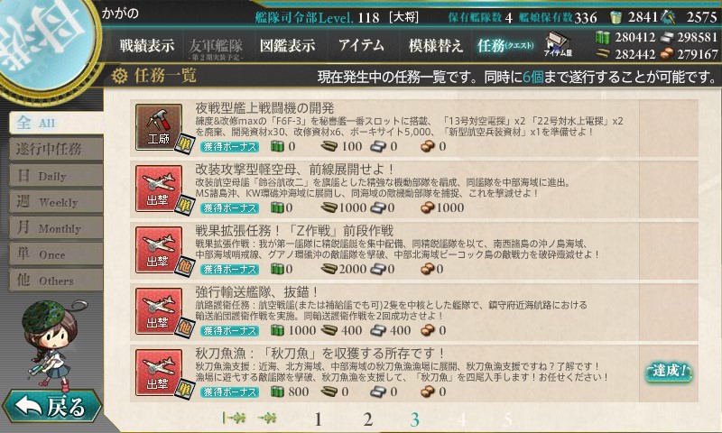Jump to first page arrow icon
722x433 pixels.
234,418
